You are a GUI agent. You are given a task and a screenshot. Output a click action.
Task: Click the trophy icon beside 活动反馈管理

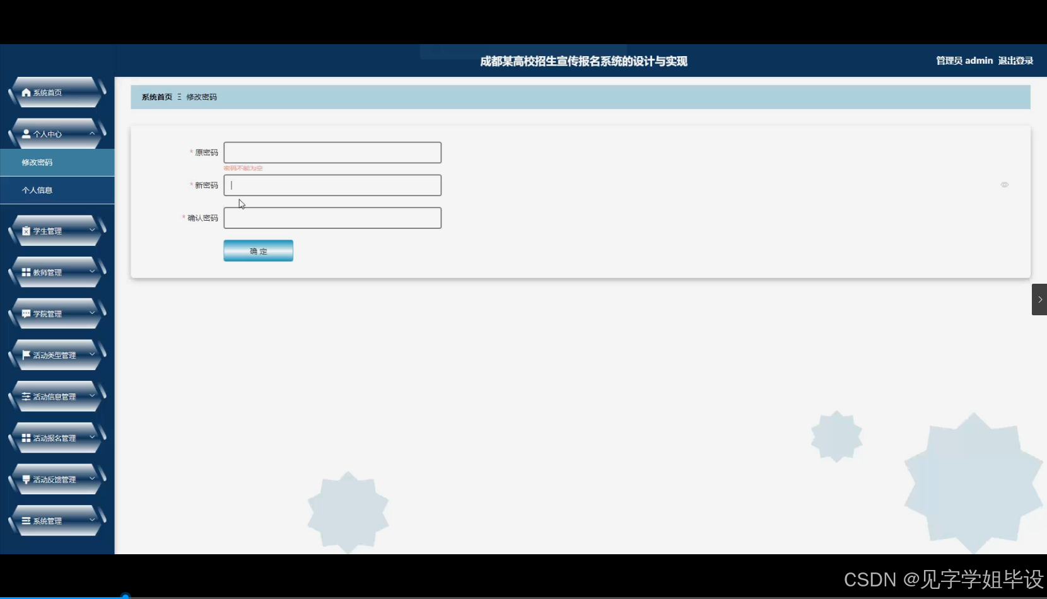(26, 479)
